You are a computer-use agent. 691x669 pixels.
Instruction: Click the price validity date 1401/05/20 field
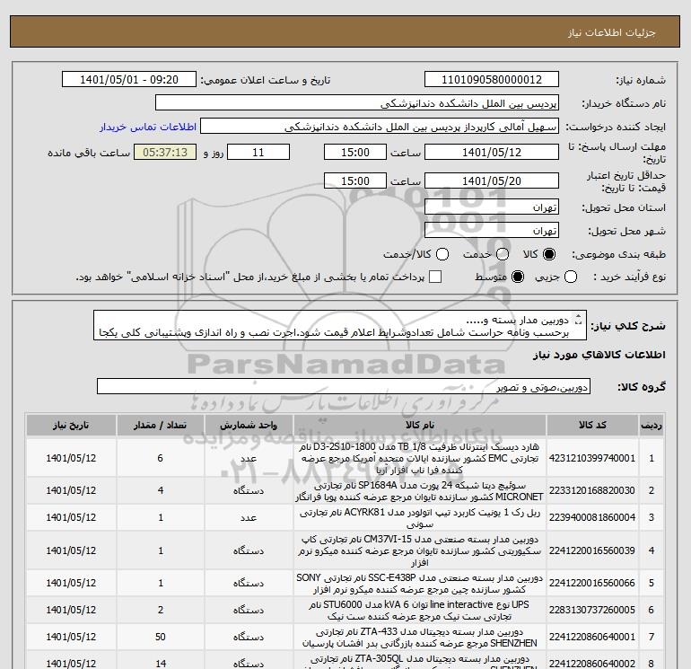coord(492,180)
